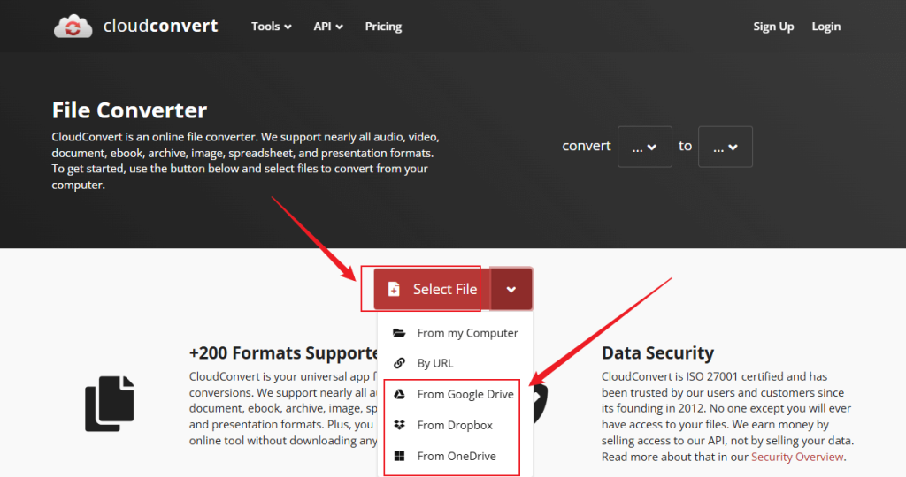Click the link icon beside By URL
The image size is (906, 477).
click(x=399, y=363)
